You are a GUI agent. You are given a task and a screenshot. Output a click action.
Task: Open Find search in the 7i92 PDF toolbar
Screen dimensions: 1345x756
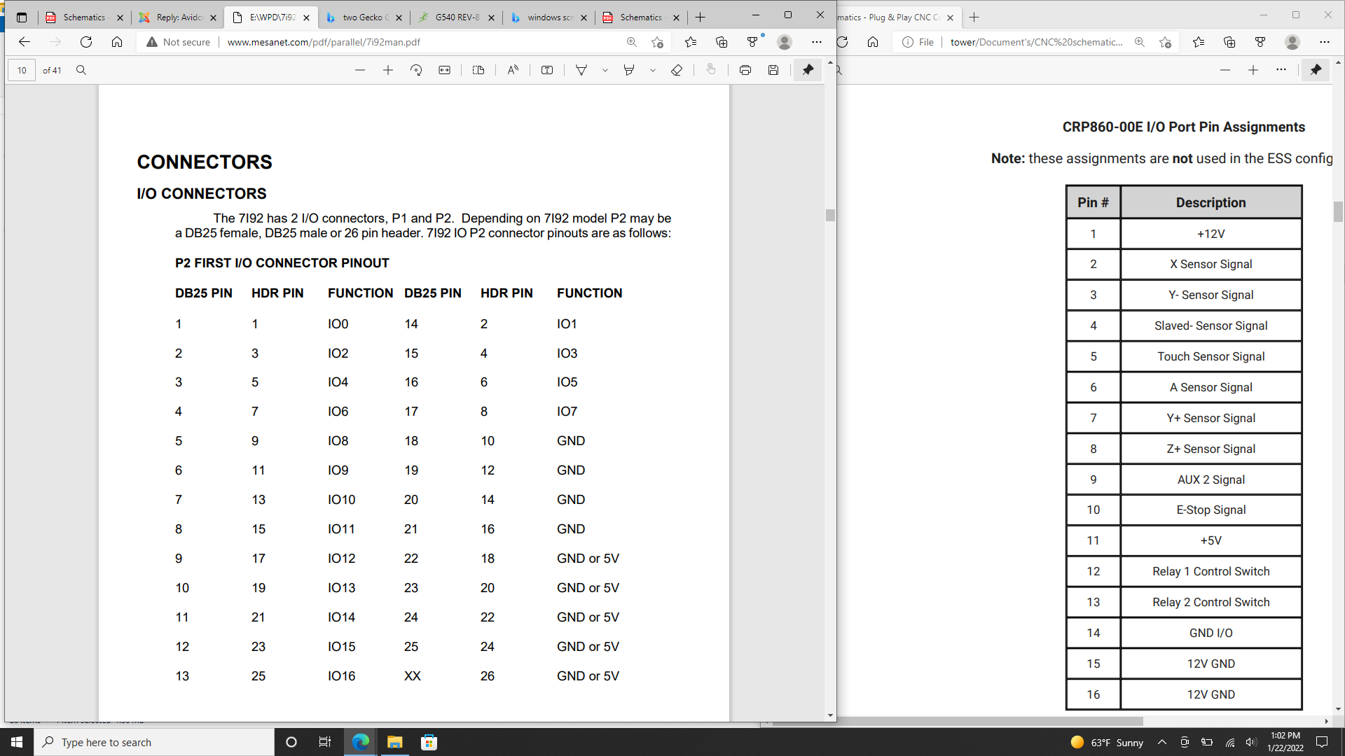coord(81,70)
